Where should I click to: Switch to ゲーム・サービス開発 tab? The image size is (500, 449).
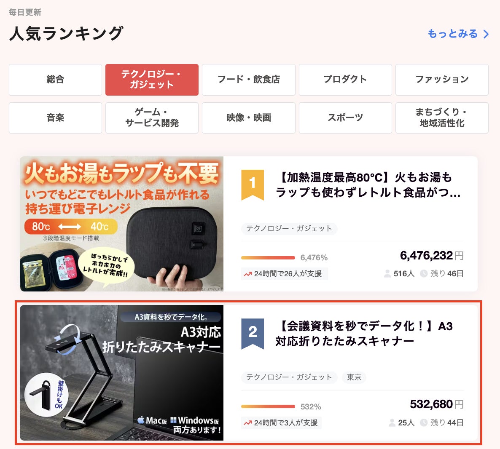[152, 118]
